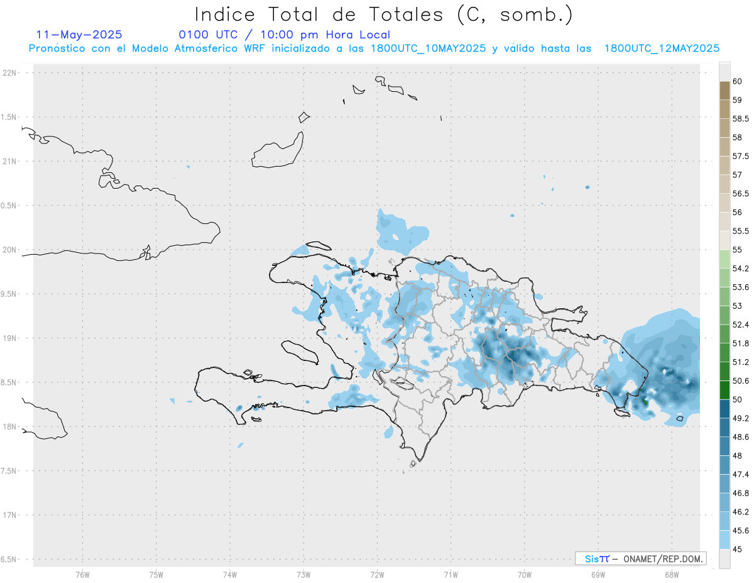Pick the dark green swatch between 50 and 50.6
The image size is (754, 583).
coord(724,389)
